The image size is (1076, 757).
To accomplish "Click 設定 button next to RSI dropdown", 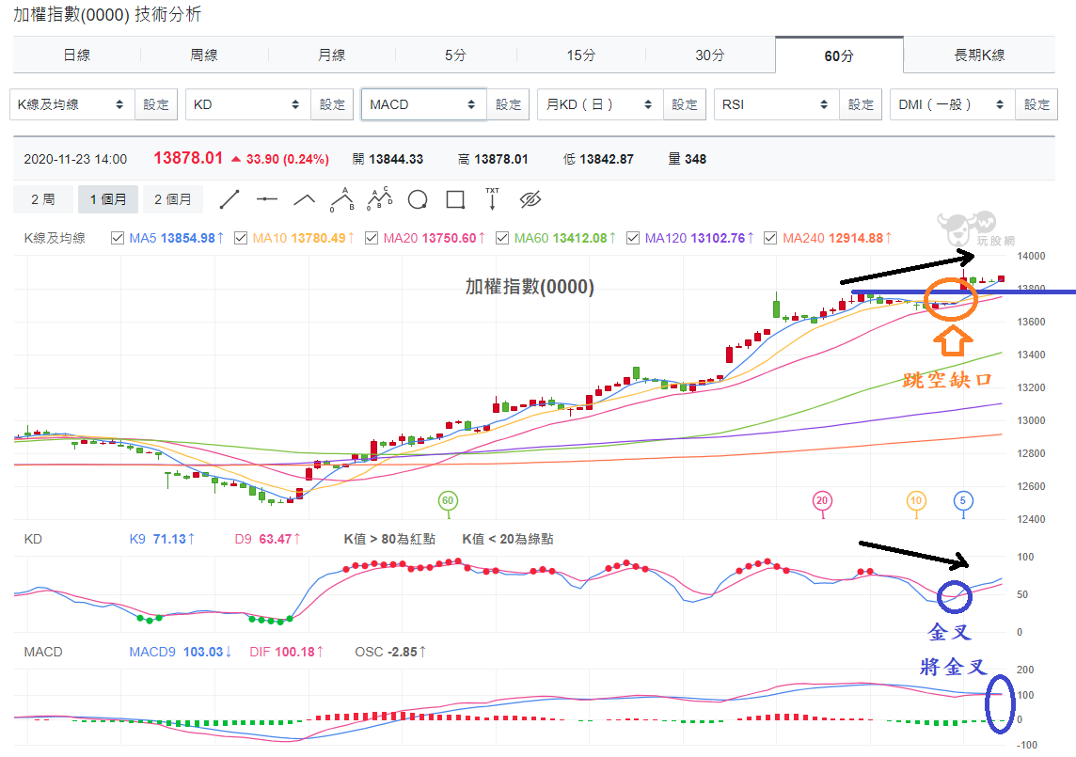I will 861,104.
